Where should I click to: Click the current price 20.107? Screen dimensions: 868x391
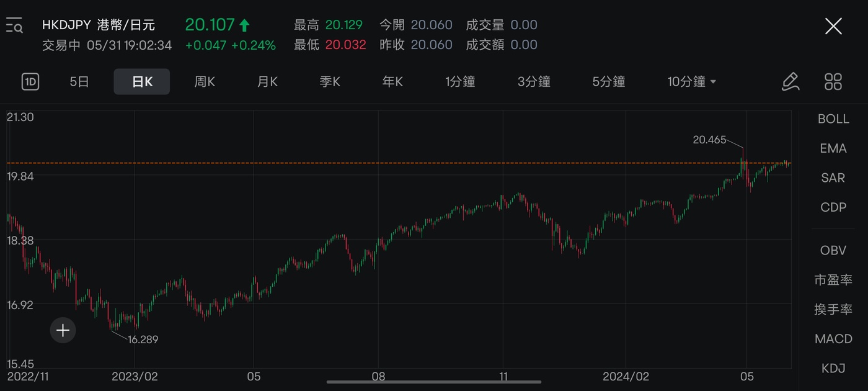coord(210,24)
